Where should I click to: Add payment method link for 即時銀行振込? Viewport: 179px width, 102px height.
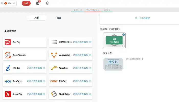(x=81, y=42)
